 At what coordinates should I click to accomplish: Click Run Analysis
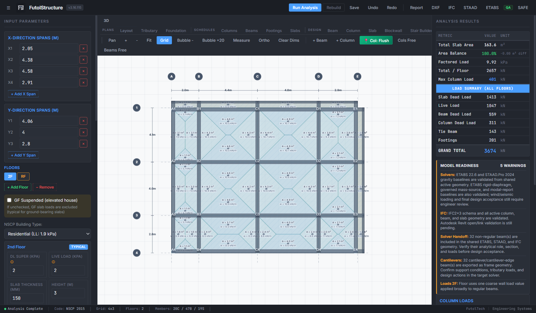click(x=305, y=8)
